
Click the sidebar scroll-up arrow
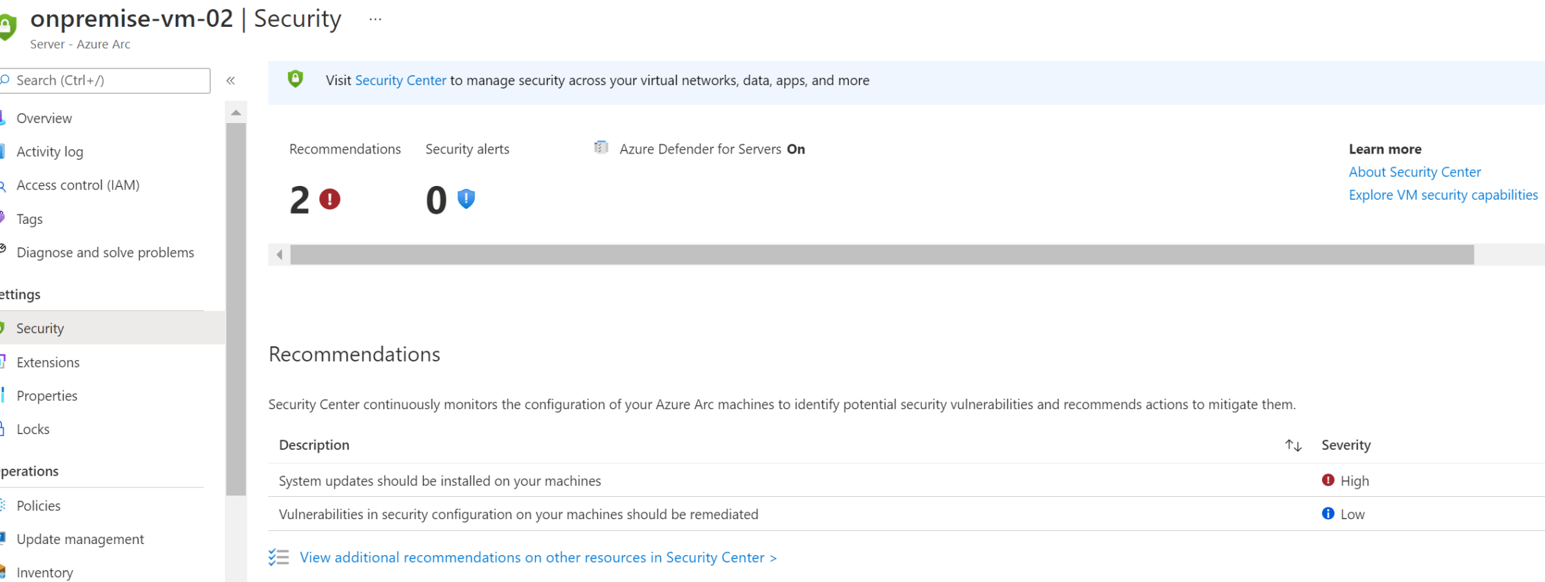point(236,112)
